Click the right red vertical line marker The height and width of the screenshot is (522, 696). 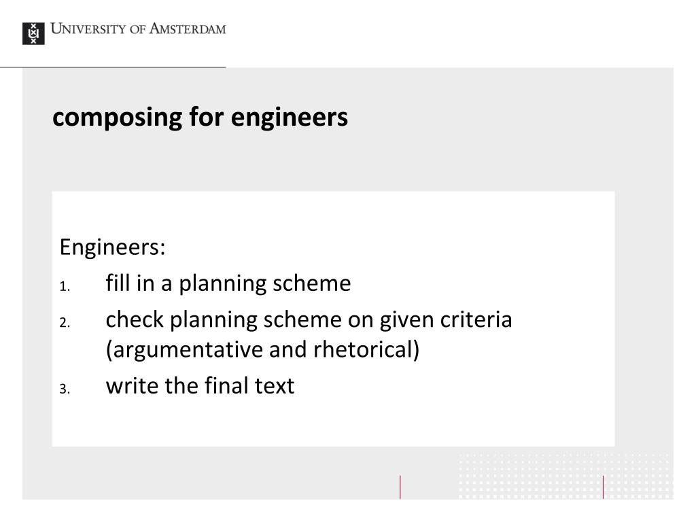pyautogui.click(x=603, y=487)
